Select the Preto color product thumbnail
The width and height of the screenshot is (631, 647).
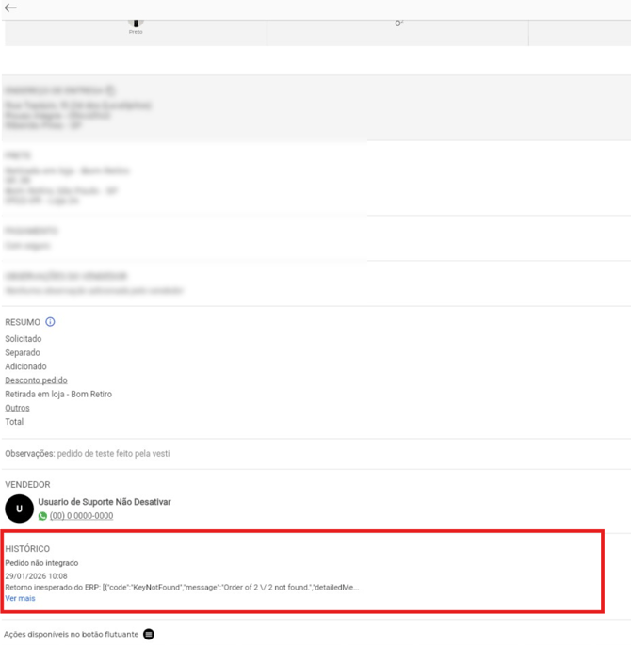pyautogui.click(x=136, y=24)
